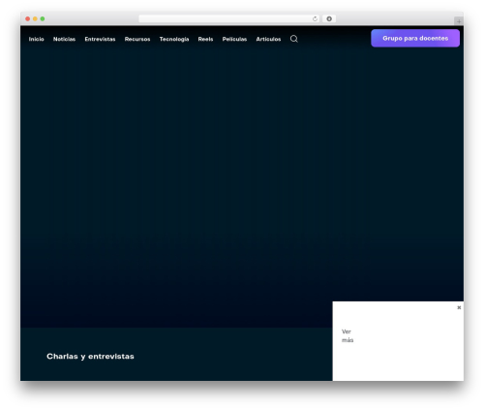The height and width of the screenshot is (410, 484).
Task: Reload the page using the refresh icon
Action: click(315, 19)
